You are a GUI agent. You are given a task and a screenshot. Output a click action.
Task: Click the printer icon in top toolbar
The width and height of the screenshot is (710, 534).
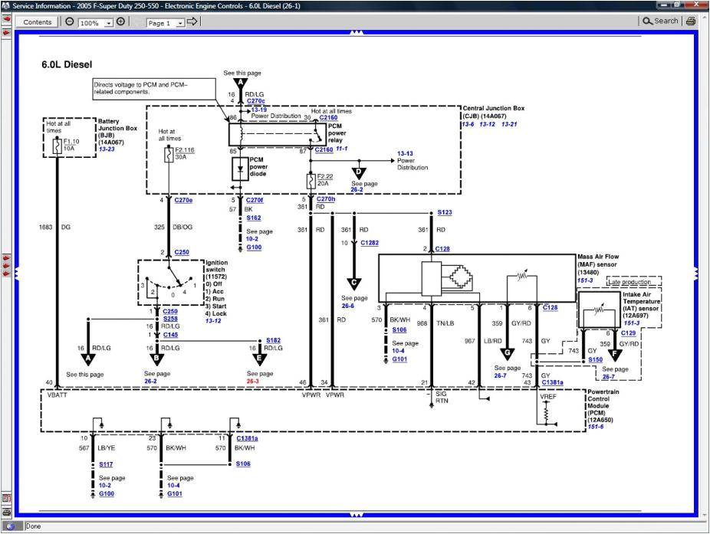pyautogui.click(x=691, y=21)
